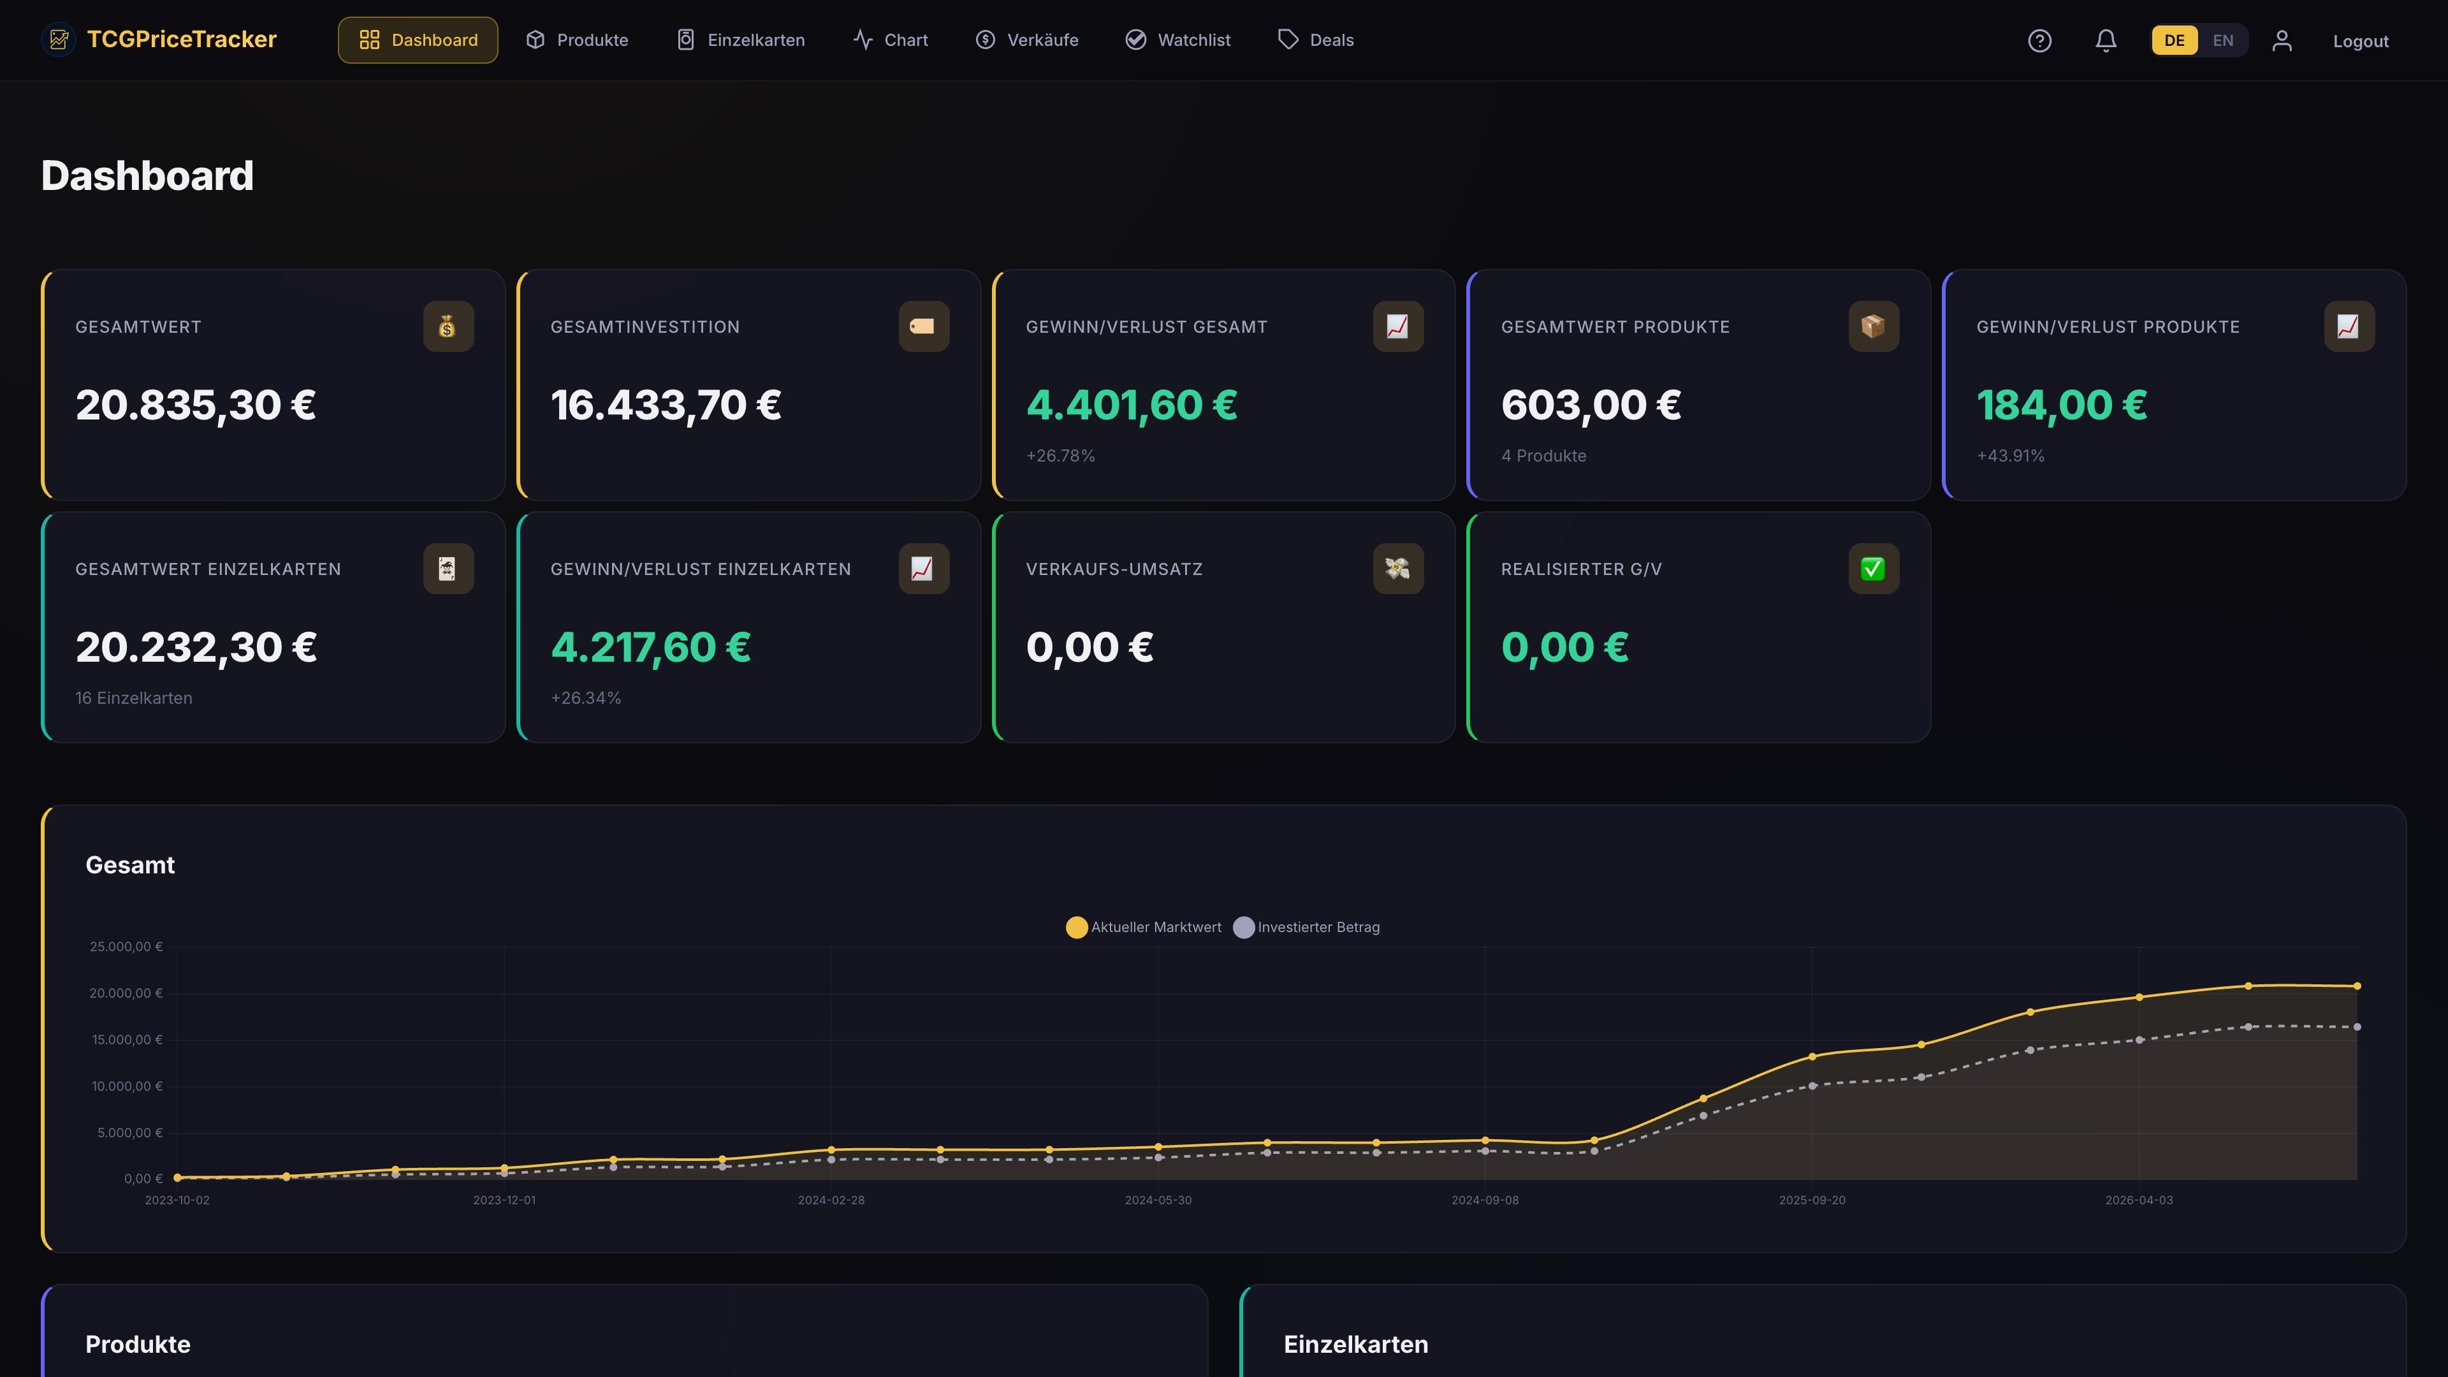
Task: Click money bag icon on Gesamtwert card
Action: pos(448,327)
